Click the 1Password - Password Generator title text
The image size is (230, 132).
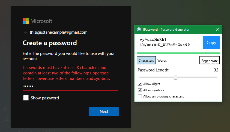166,30
